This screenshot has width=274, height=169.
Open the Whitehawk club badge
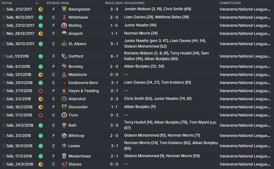point(64,17)
